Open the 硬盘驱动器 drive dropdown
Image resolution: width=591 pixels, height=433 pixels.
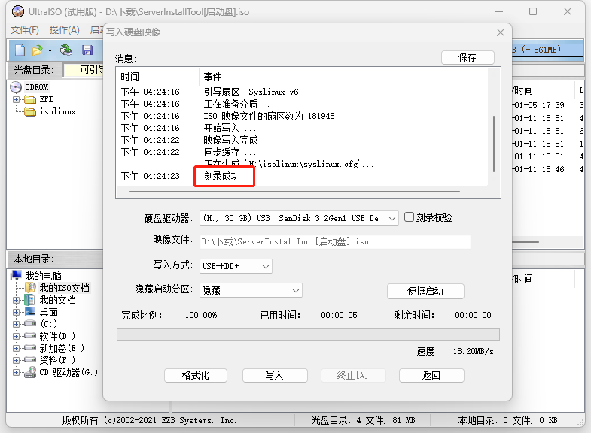299,218
